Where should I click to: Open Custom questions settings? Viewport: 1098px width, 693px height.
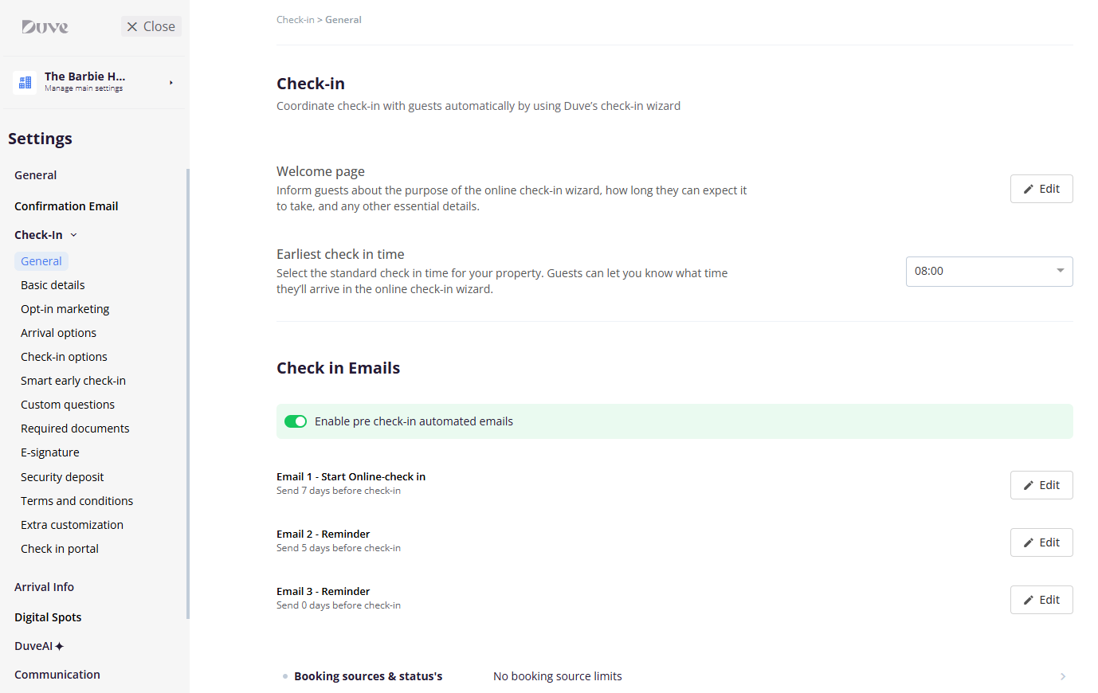pos(68,405)
